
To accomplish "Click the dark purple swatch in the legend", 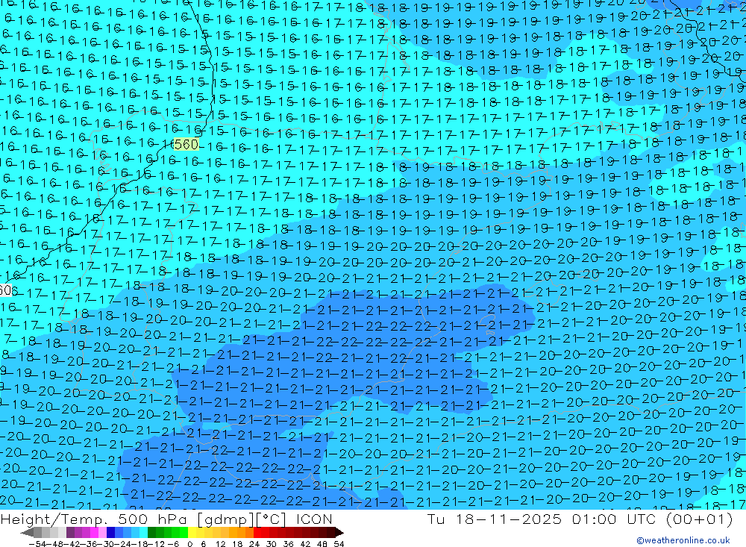I will (70, 532).
